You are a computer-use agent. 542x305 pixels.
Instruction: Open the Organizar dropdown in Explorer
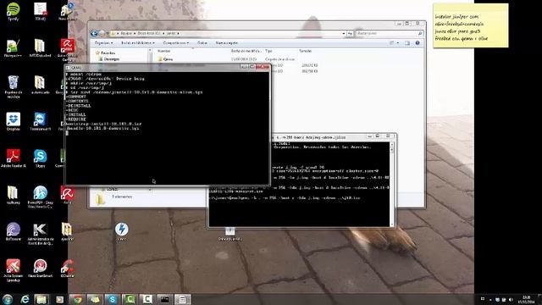(103, 43)
